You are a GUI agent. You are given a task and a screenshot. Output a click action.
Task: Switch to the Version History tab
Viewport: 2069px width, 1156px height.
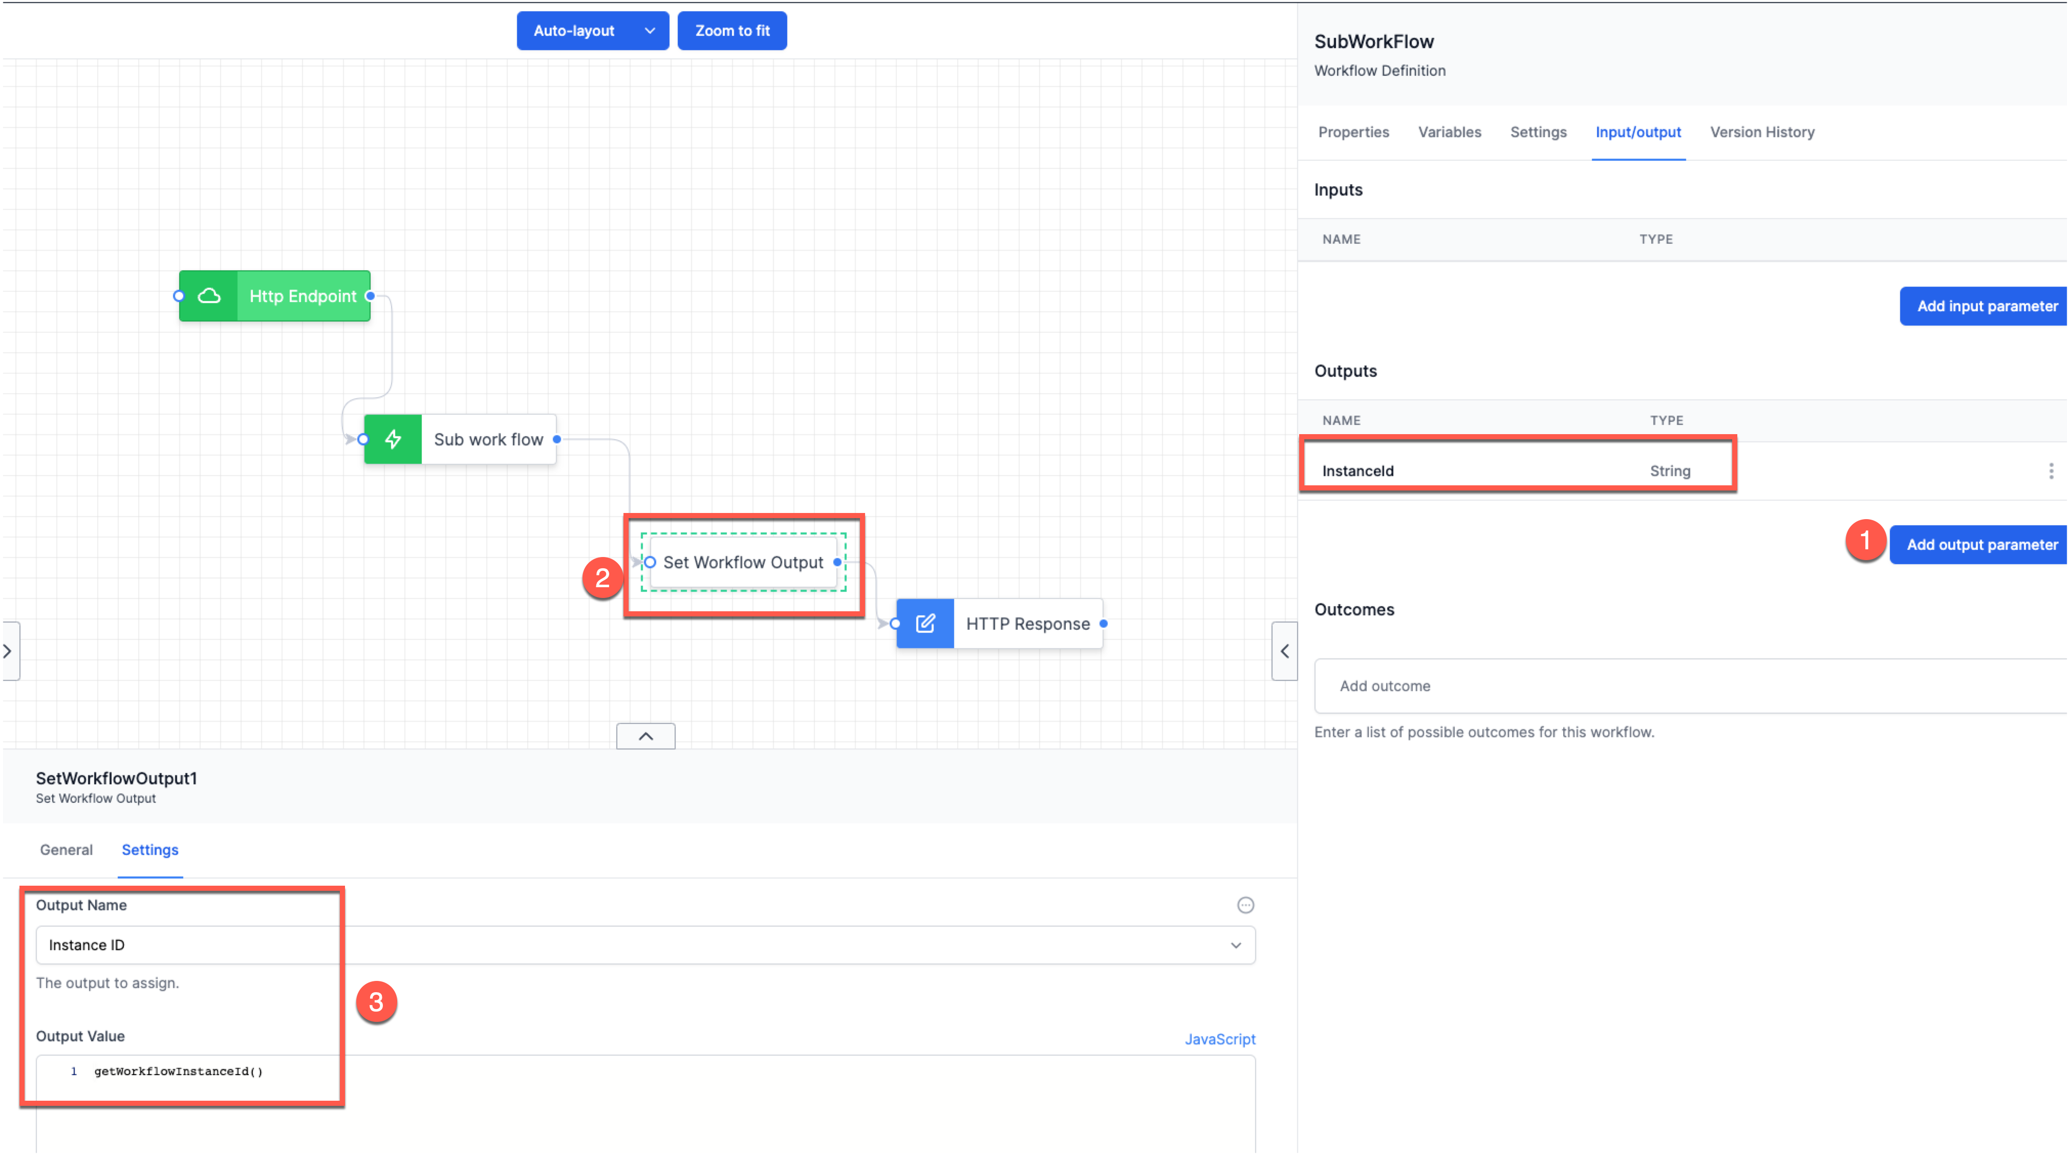point(1762,132)
